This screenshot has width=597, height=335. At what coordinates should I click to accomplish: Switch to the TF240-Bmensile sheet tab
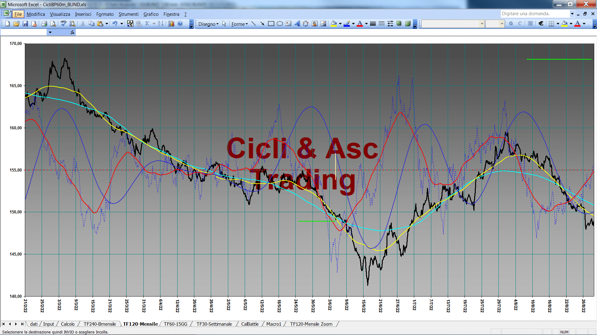click(x=100, y=324)
